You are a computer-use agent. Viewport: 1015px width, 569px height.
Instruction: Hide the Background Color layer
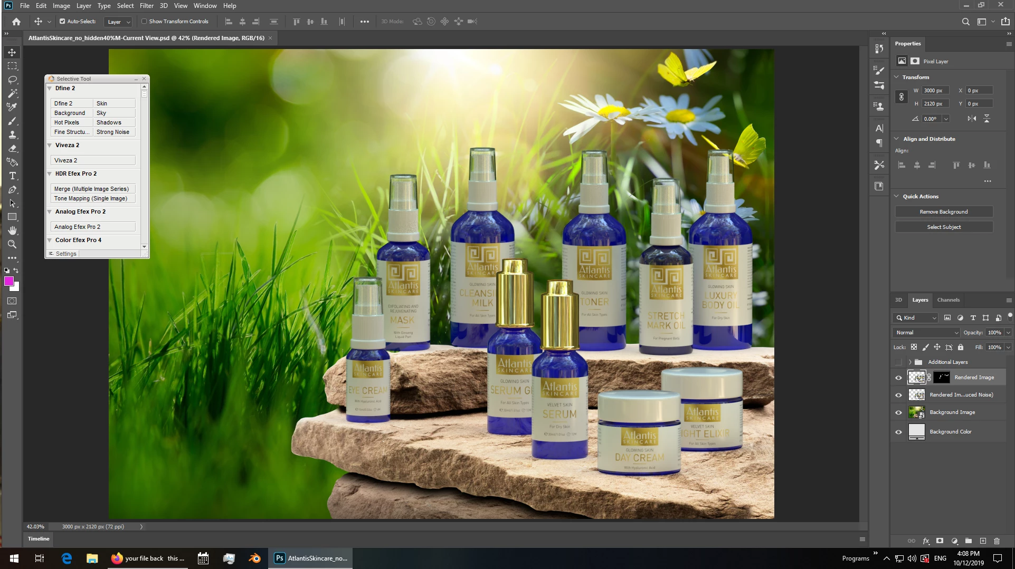point(898,432)
